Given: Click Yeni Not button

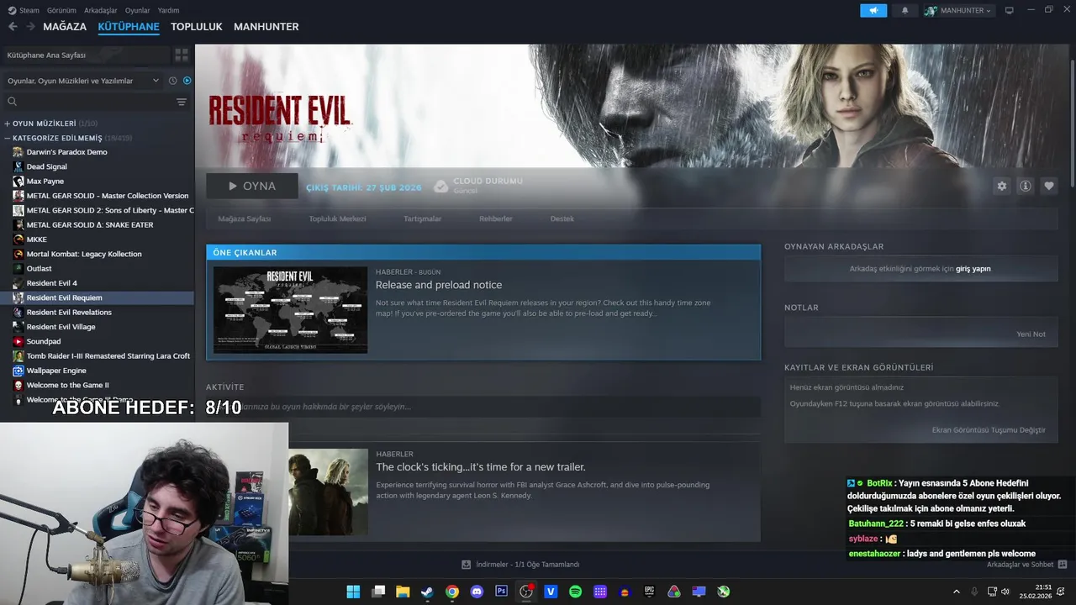Looking at the screenshot, I should click(1031, 334).
